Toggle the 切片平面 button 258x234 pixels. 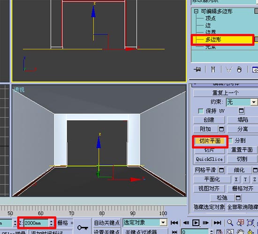point(210,141)
